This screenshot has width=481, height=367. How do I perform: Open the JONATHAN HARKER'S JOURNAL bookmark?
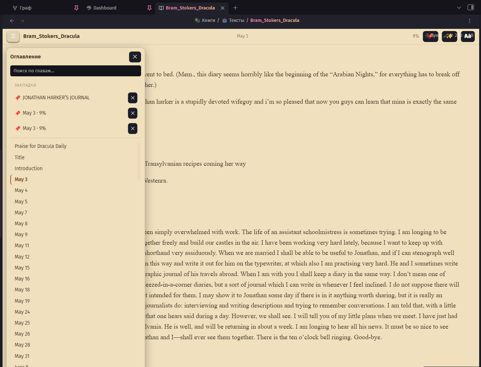[x=56, y=98]
